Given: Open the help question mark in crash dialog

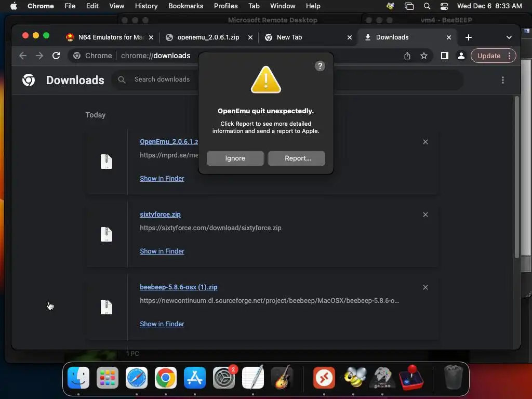Looking at the screenshot, I should click(320, 66).
